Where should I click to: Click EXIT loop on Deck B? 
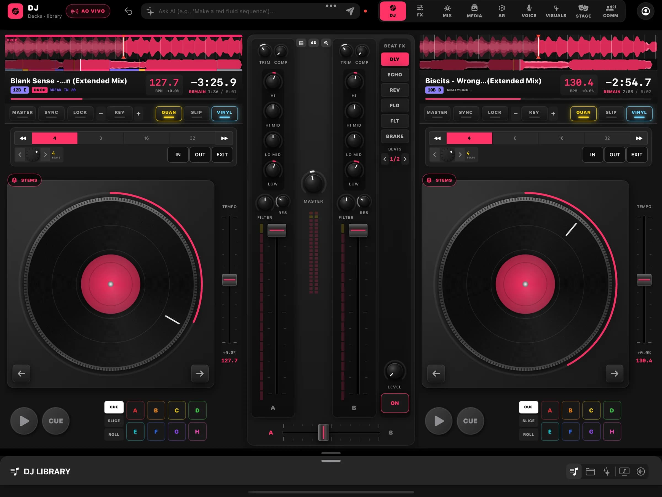point(637,155)
